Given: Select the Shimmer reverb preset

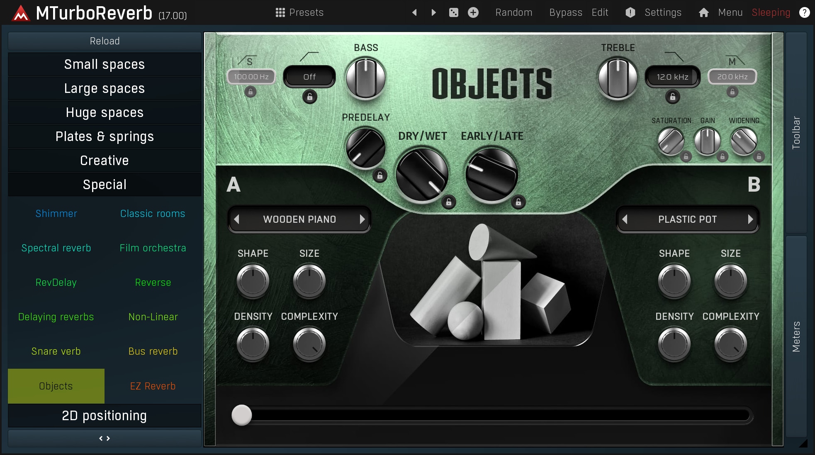Looking at the screenshot, I should pos(56,214).
